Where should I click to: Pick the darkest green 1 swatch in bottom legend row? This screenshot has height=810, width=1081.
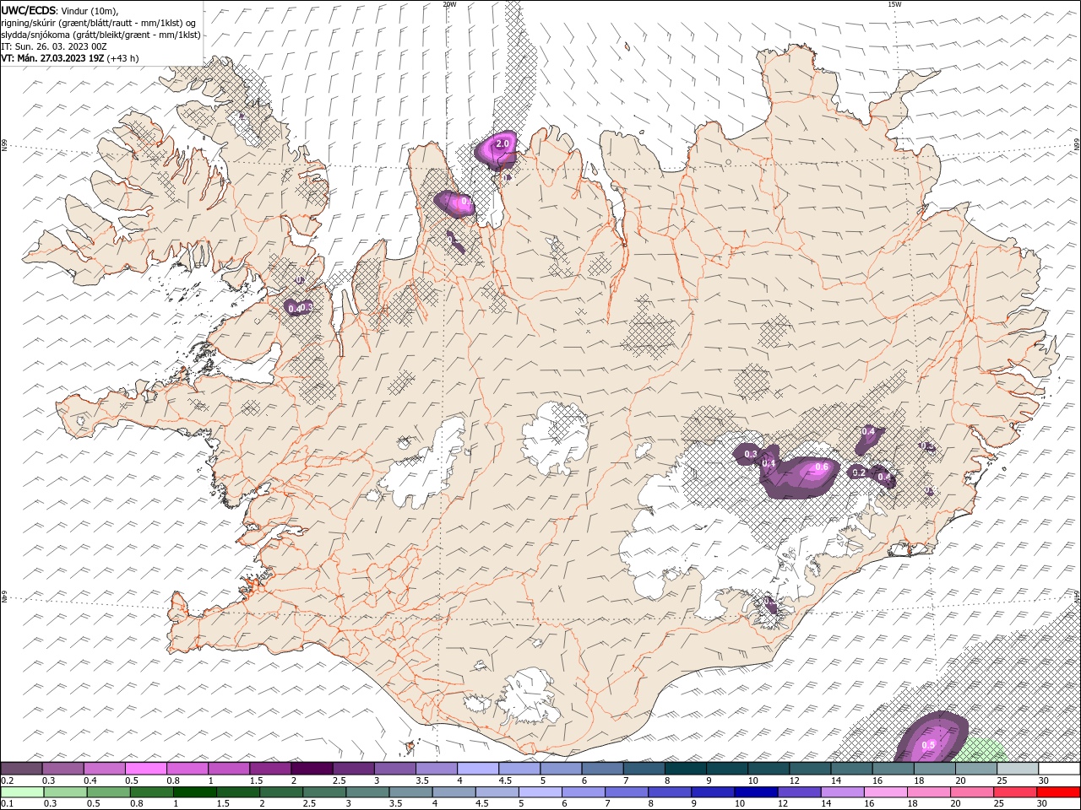(x=195, y=792)
